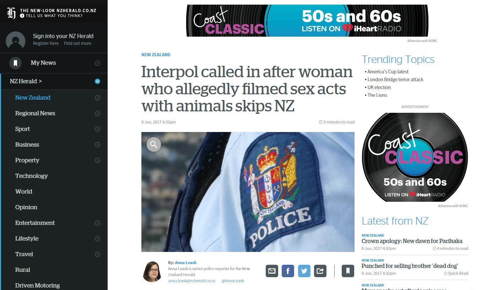Open the user profile avatar
481x290 pixels.
coord(16,40)
